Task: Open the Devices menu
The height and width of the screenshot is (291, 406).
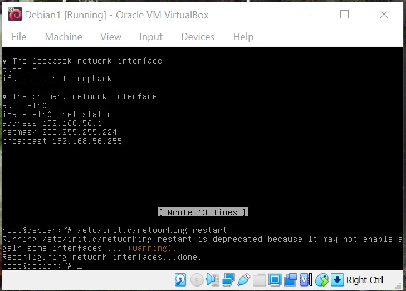Action: click(198, 37)
